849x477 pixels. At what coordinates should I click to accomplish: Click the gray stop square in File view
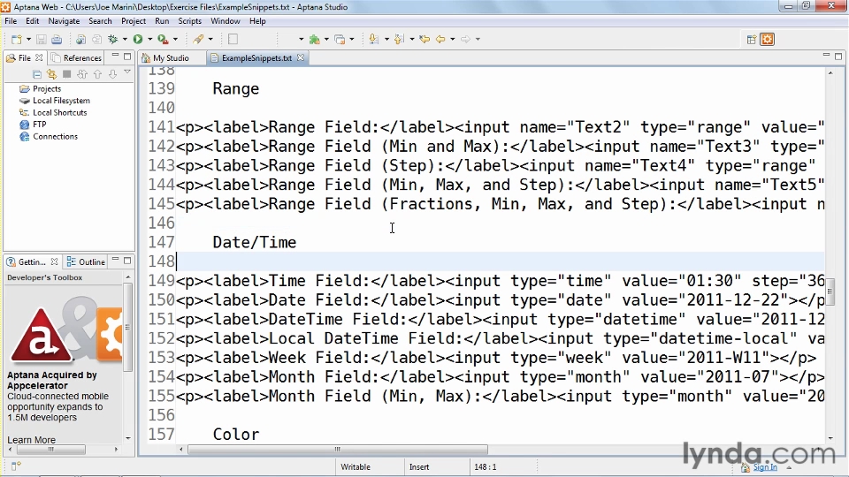pos(67,74)
